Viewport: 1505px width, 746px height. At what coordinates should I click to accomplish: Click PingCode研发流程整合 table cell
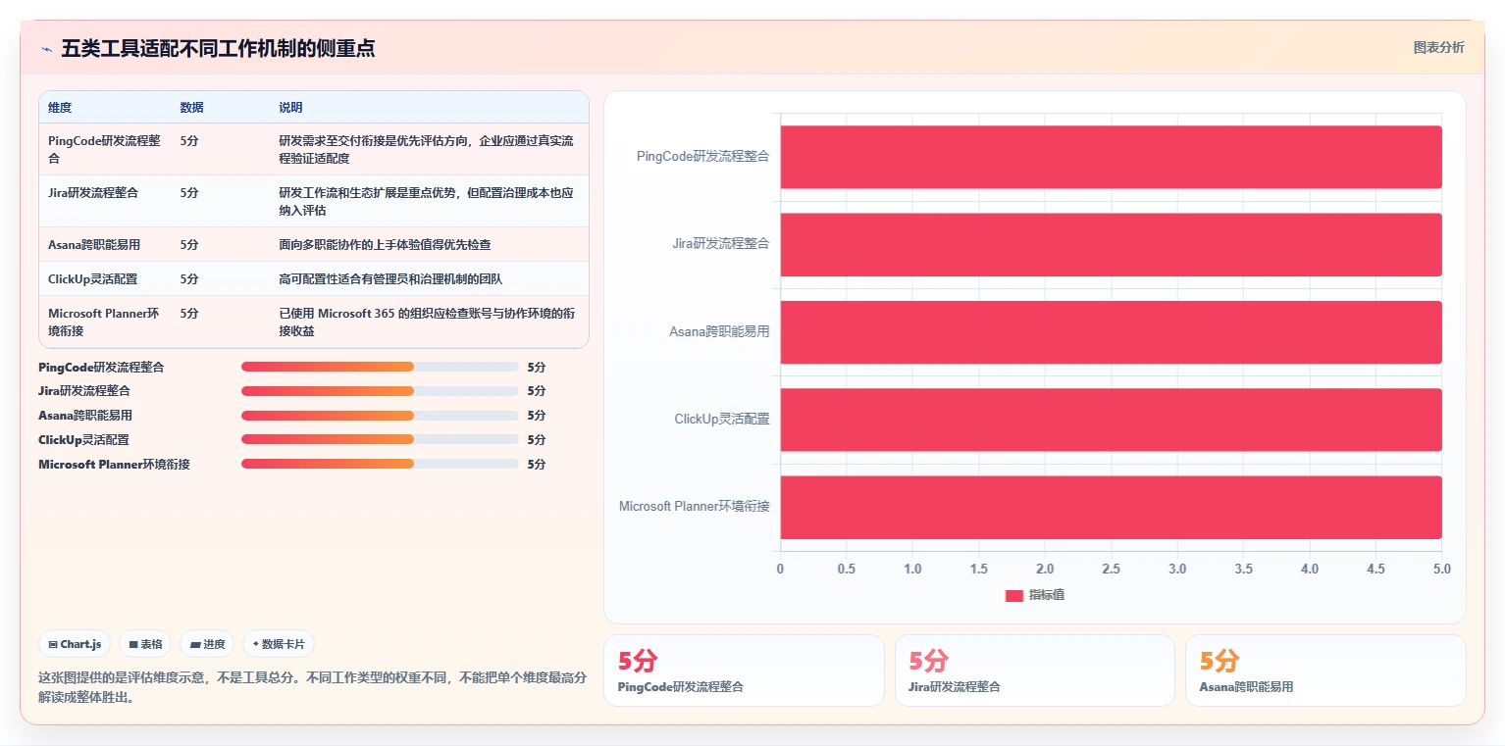[x=104, y=149]
